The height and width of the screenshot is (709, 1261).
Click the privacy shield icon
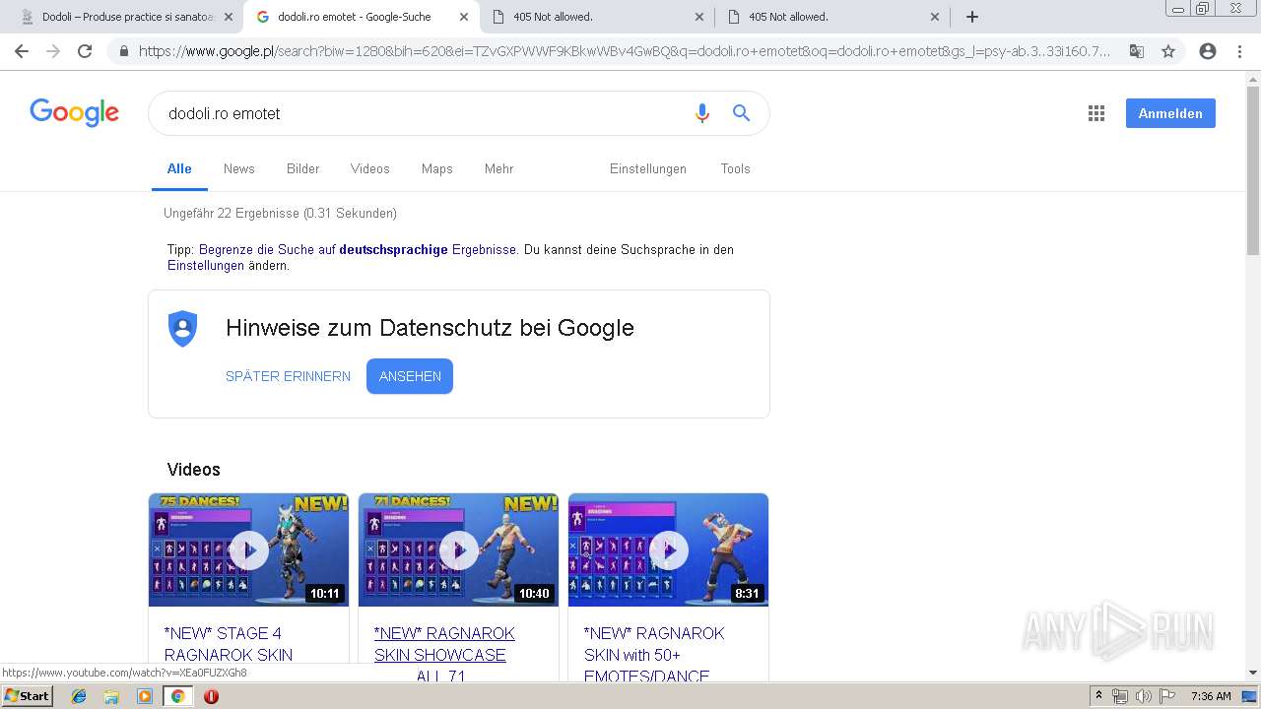tap(183, 328)
